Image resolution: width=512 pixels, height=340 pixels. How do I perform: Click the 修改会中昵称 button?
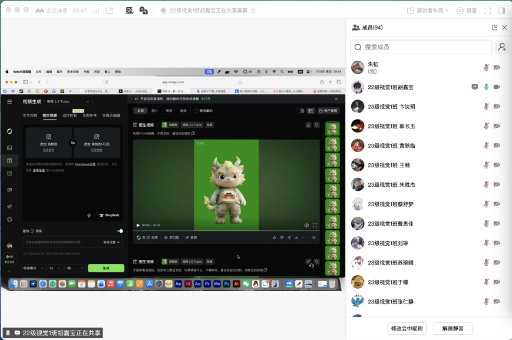click(x=407, y=328)
